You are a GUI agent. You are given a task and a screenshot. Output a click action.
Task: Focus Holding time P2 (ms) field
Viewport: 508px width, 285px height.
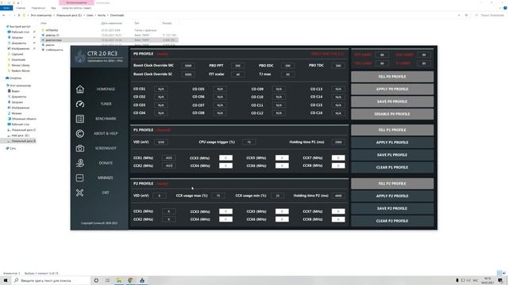click(338, 196)
